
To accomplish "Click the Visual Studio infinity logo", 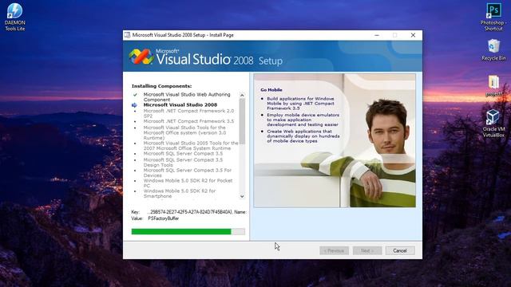I will coord(141,57).
